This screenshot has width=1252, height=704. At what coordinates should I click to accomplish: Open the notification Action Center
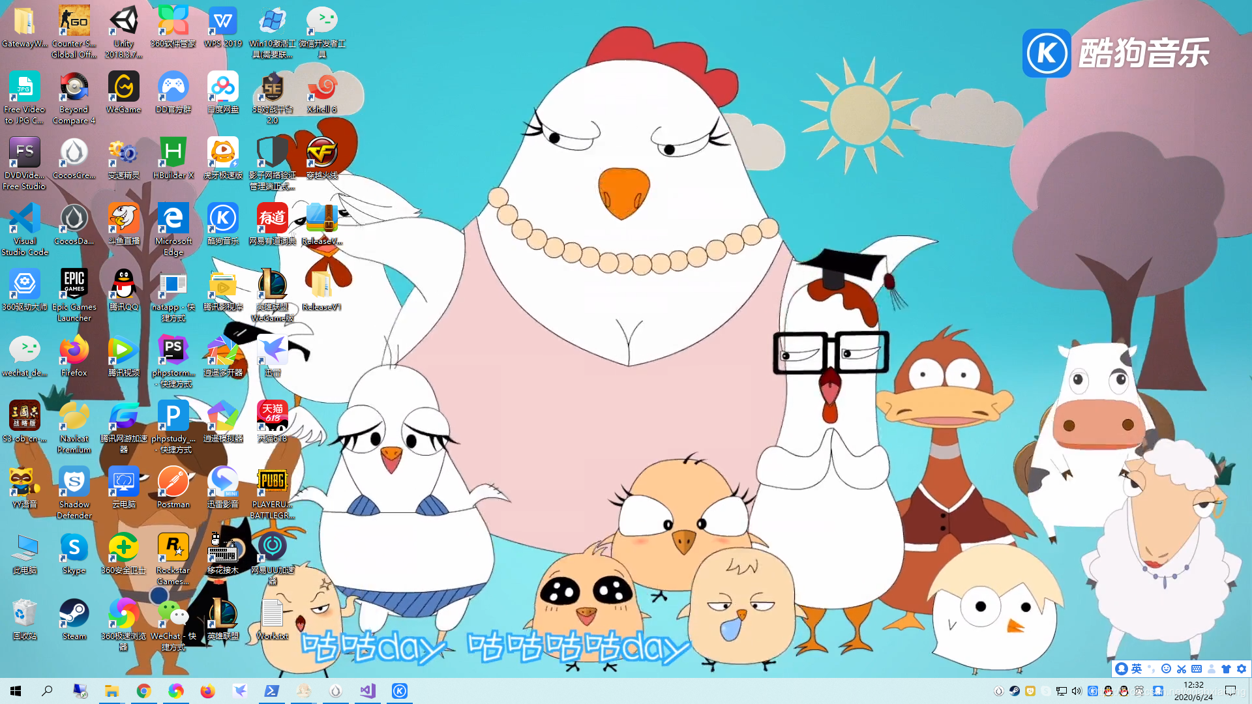point(1230,691)
